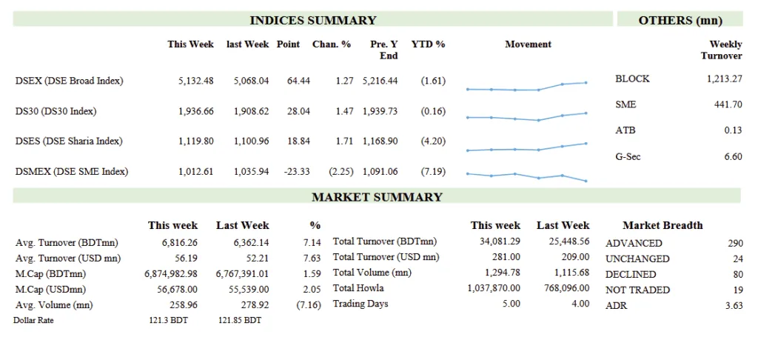Click the Movement column header

pos(528,44)
